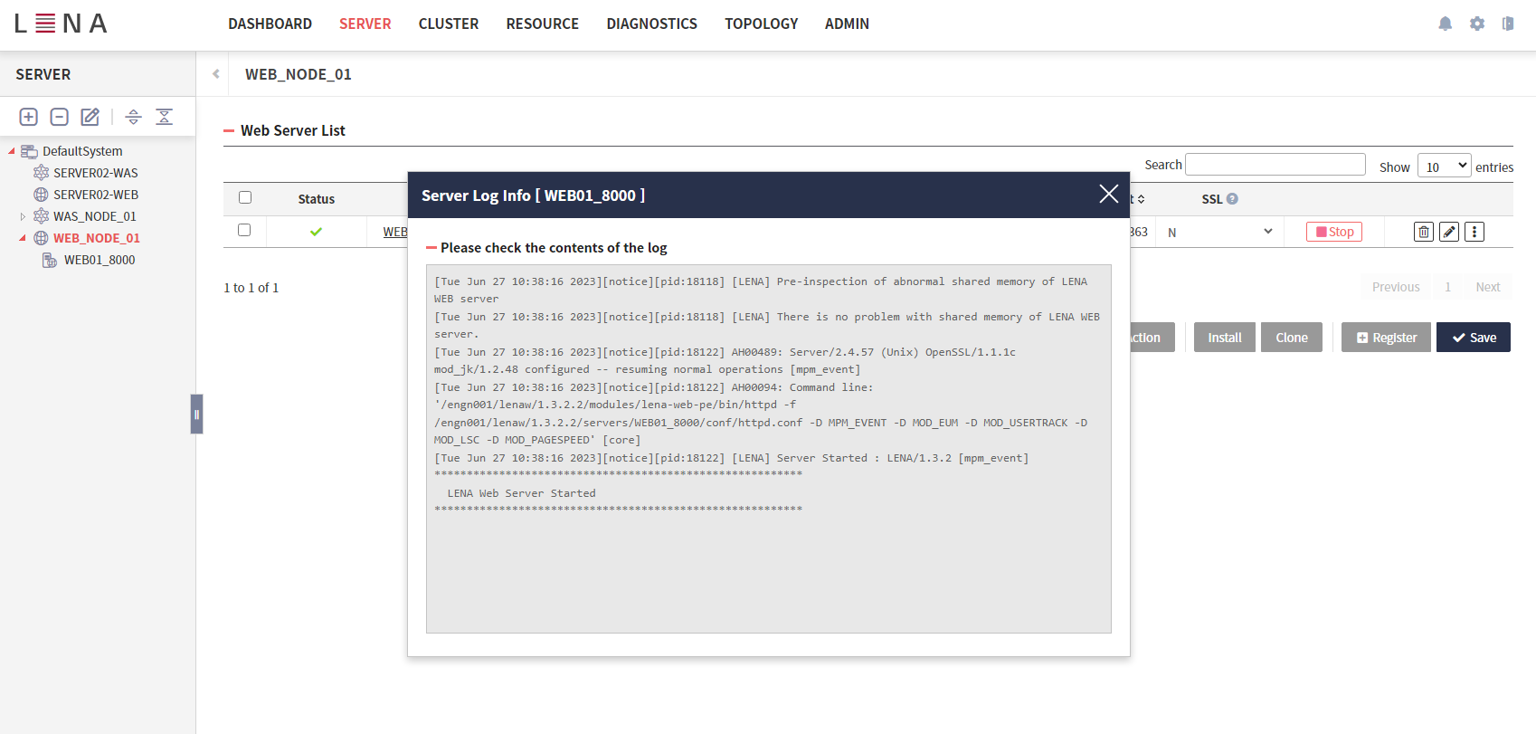Expand WAS_NODE_01 tree node
Viewport: 1536px width, 734px height.
pos(23,216)
